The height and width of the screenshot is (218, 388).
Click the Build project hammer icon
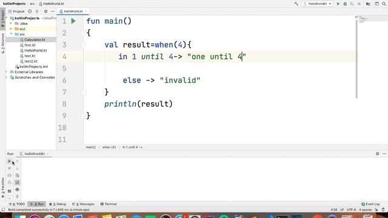pos(296,4)
